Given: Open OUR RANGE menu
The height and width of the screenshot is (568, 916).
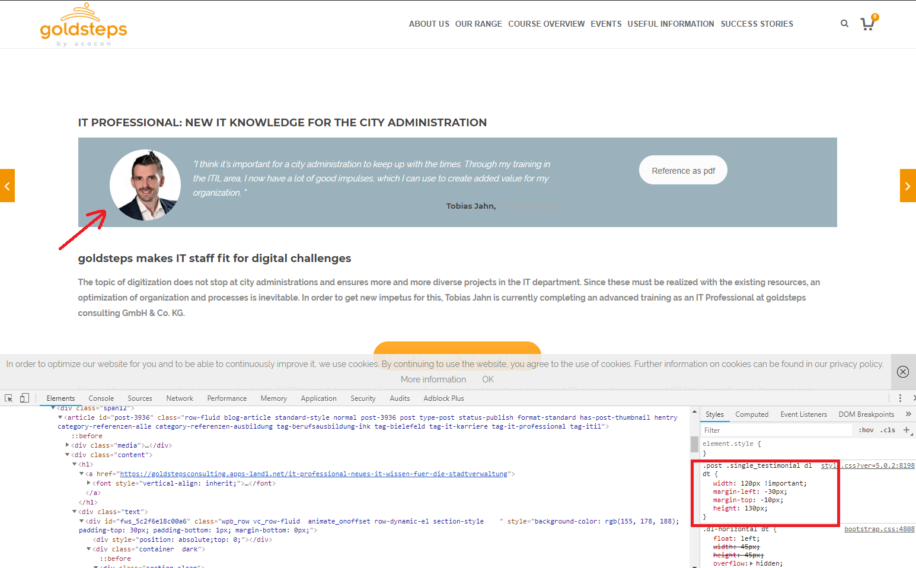Looking at the screenshot, I should click(x=478, y=24).
